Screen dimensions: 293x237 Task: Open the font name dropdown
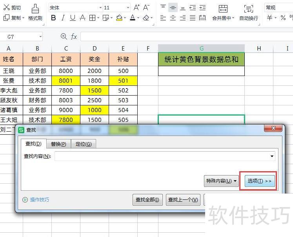point(100,8)
